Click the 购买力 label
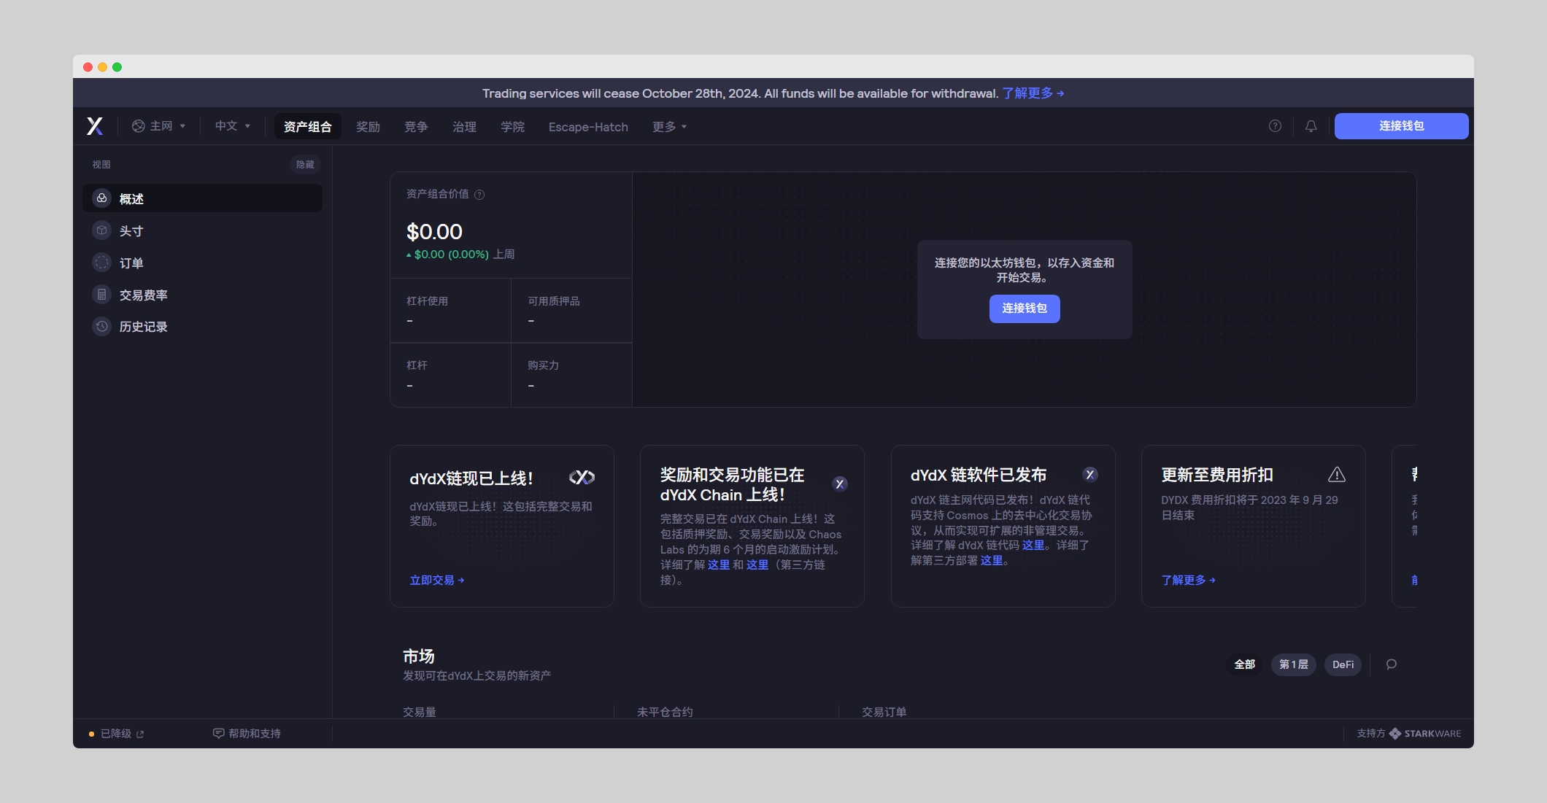 click(543, 365)
